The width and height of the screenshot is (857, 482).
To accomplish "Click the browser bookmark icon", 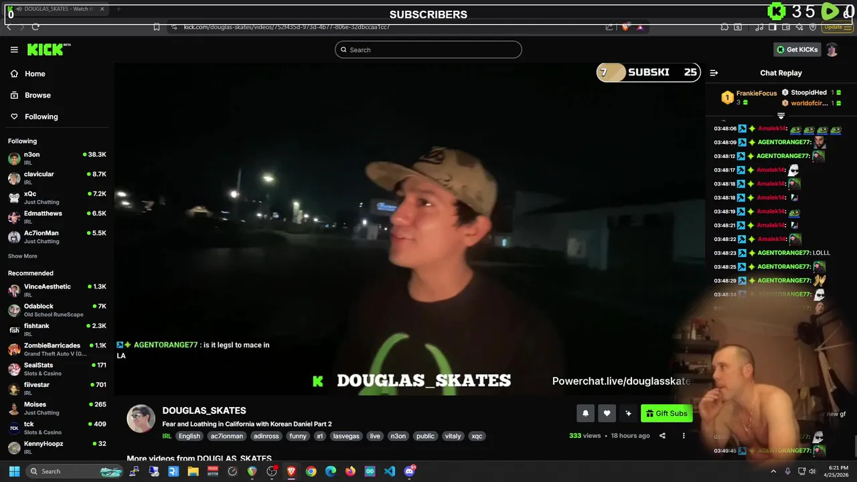I will [x=157, y=27].
